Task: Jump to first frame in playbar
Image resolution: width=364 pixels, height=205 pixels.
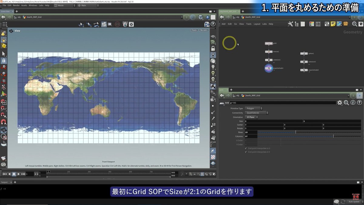Action: [4, 174]
